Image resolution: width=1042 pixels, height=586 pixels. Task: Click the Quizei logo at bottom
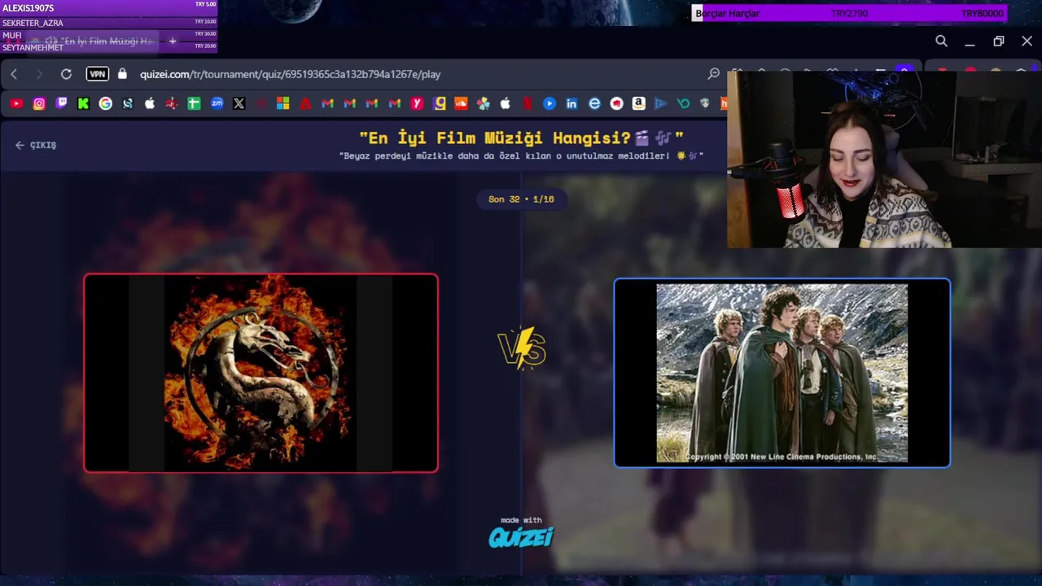click(521, 537)
